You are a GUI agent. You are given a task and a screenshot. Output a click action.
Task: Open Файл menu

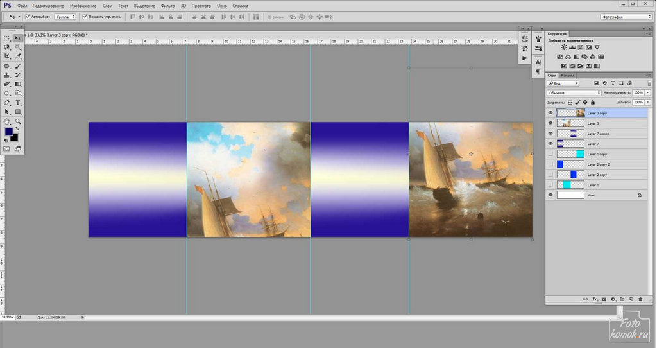coord(22,6)
